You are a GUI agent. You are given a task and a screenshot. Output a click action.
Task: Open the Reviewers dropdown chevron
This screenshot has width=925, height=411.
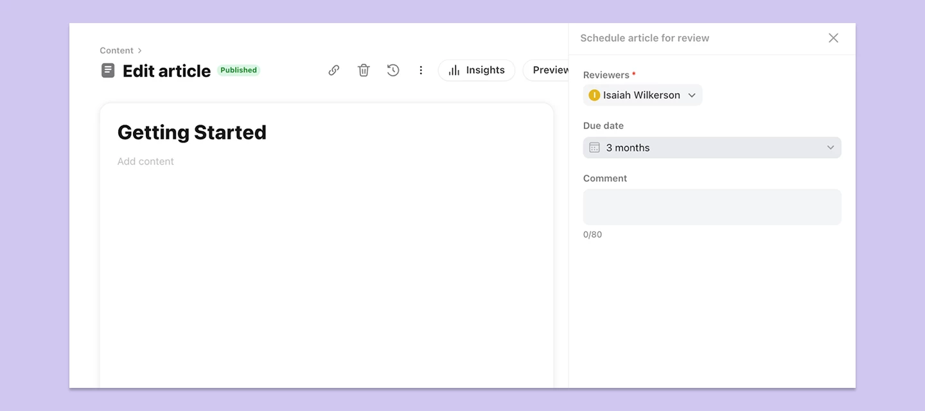point(692,95)
